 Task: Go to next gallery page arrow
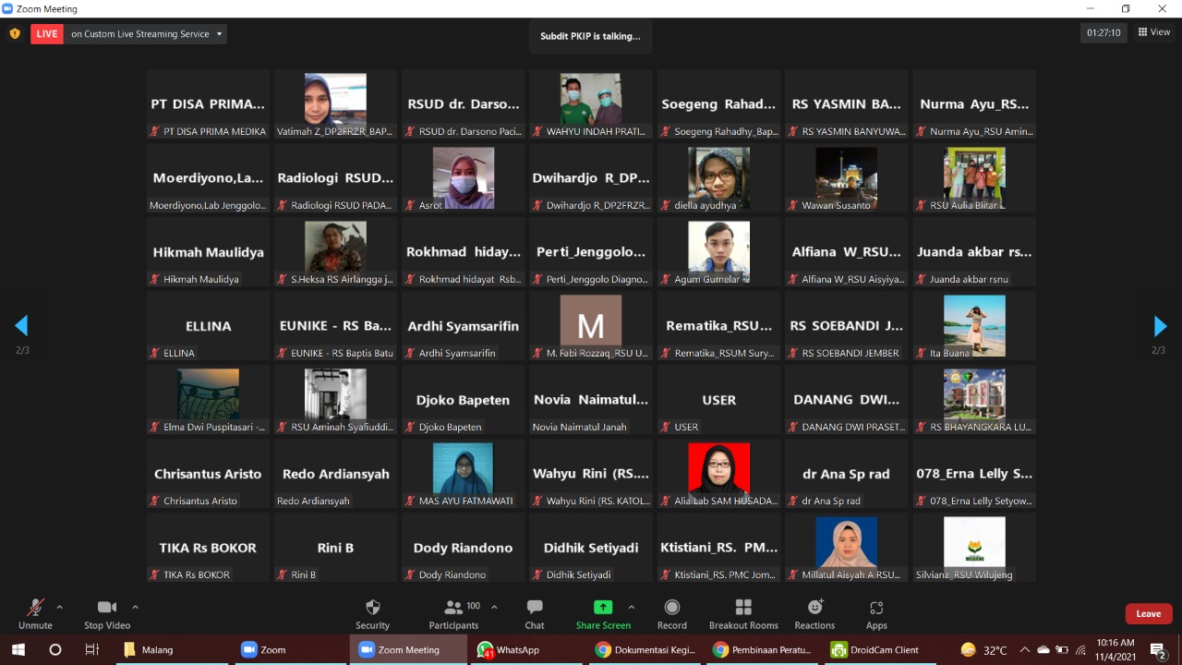1160,325
